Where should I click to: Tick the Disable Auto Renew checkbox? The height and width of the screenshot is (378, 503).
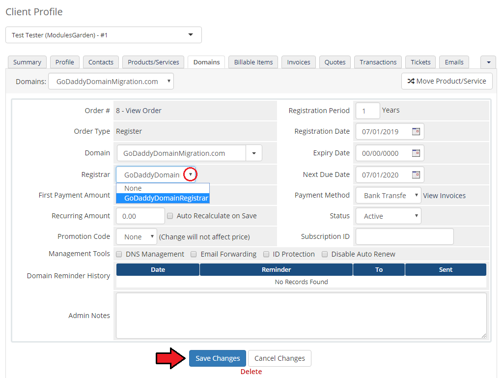click(x=325, y=254)
